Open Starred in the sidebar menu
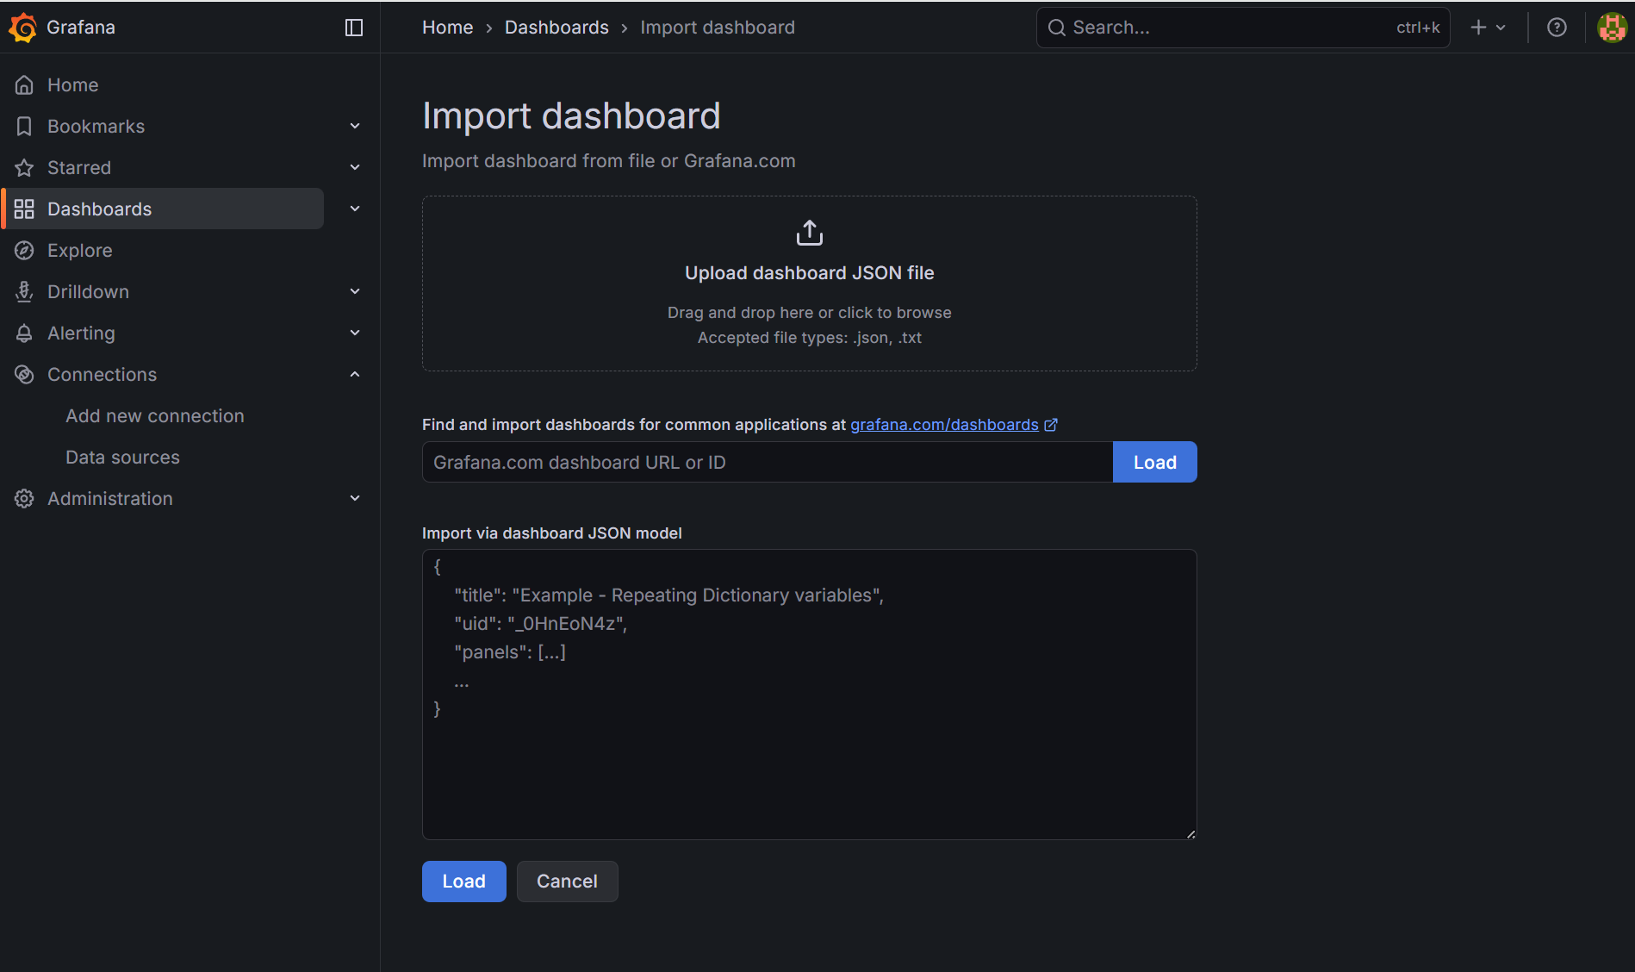 click(79, 168)
